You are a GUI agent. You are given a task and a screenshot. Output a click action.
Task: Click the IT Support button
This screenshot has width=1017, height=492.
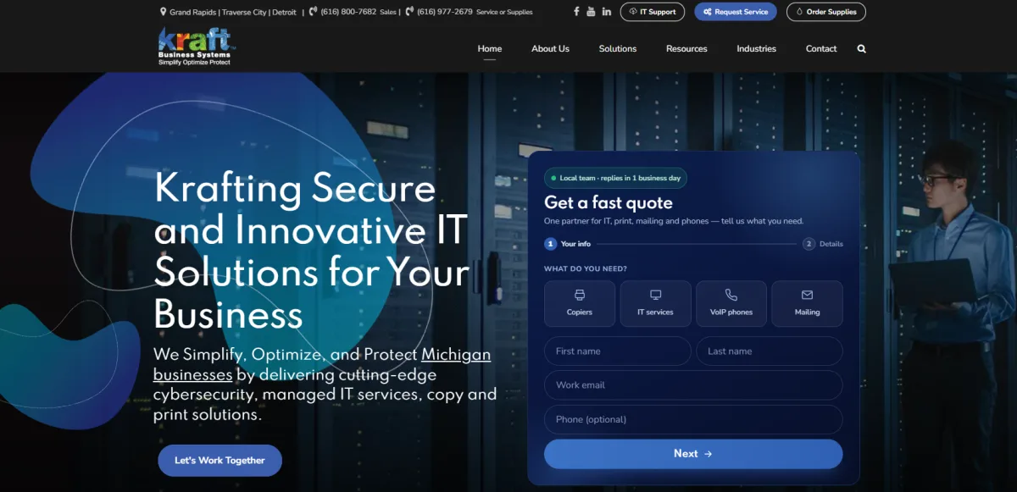653,12
